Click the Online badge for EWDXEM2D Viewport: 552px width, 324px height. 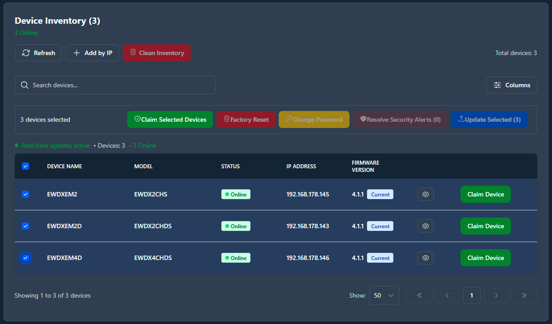pos(236,226)
